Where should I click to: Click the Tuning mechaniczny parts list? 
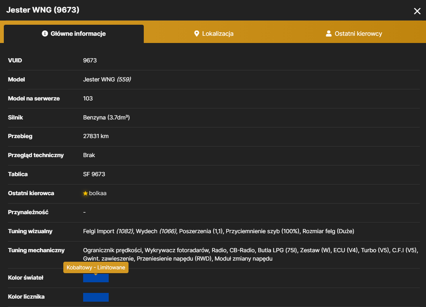tap(250, 254)
